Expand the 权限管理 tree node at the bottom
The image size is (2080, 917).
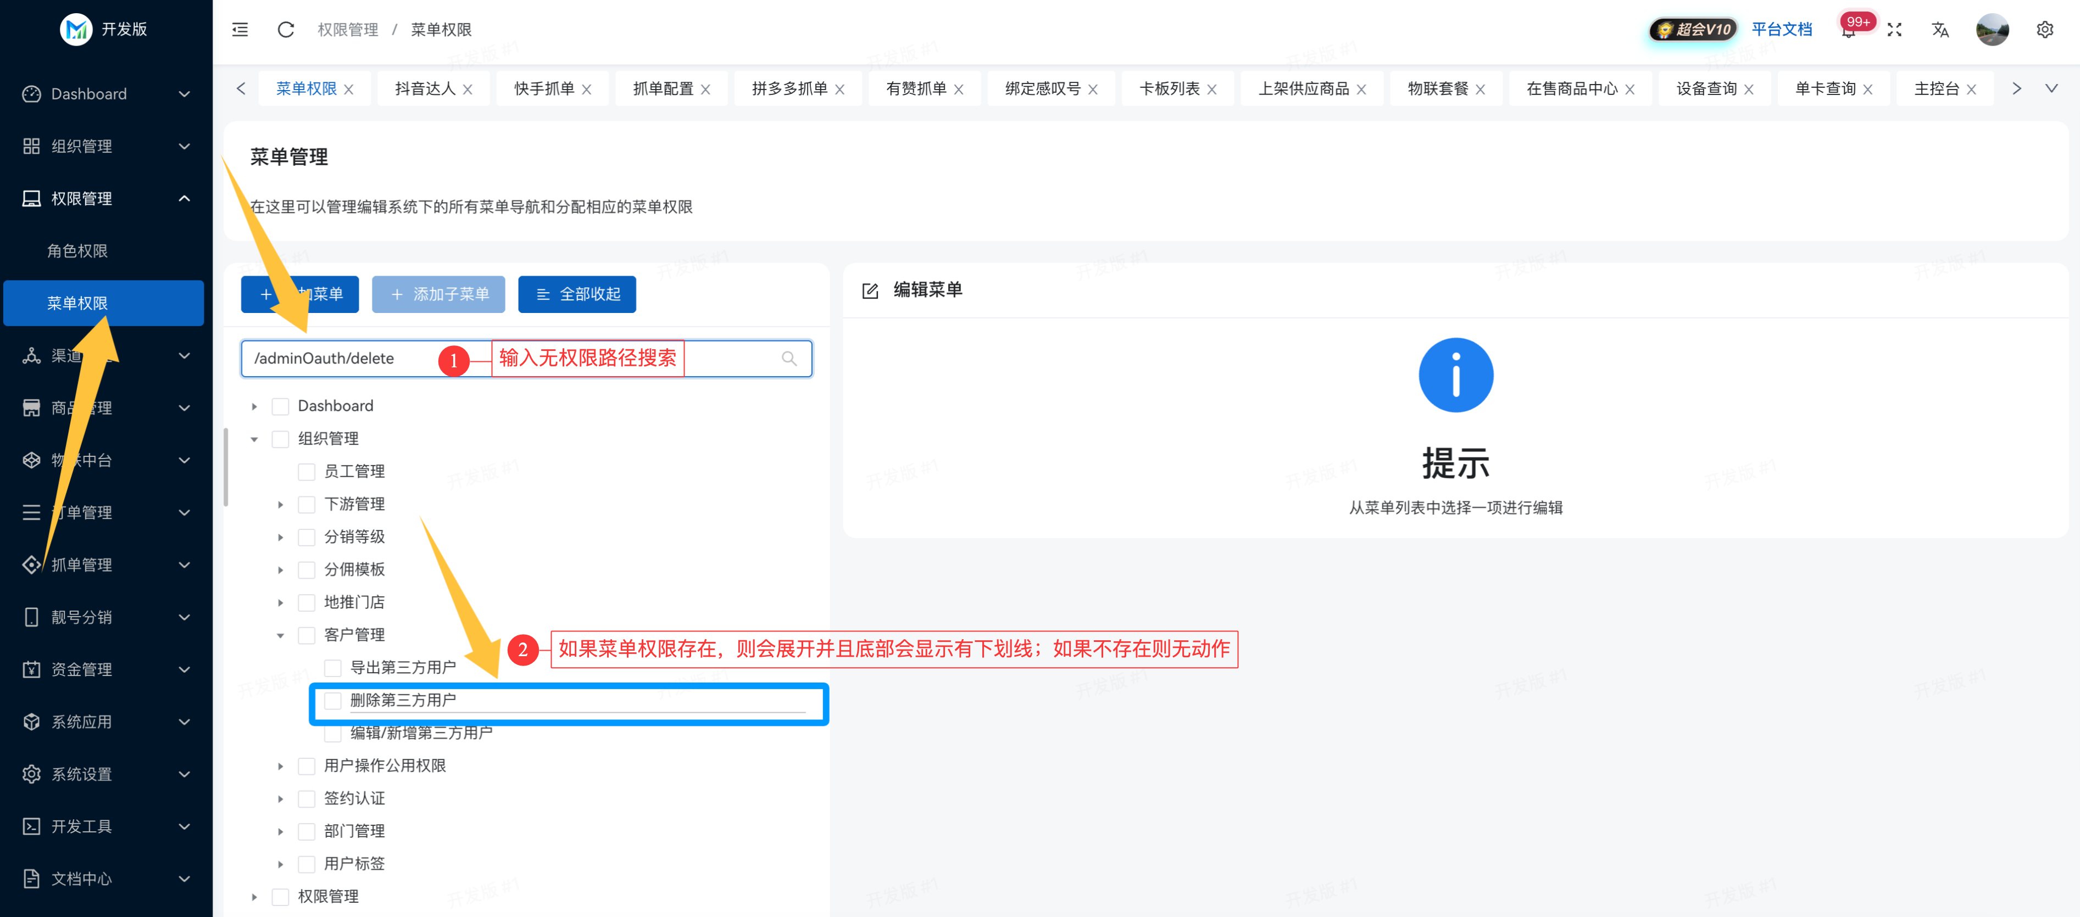[254, 896]
